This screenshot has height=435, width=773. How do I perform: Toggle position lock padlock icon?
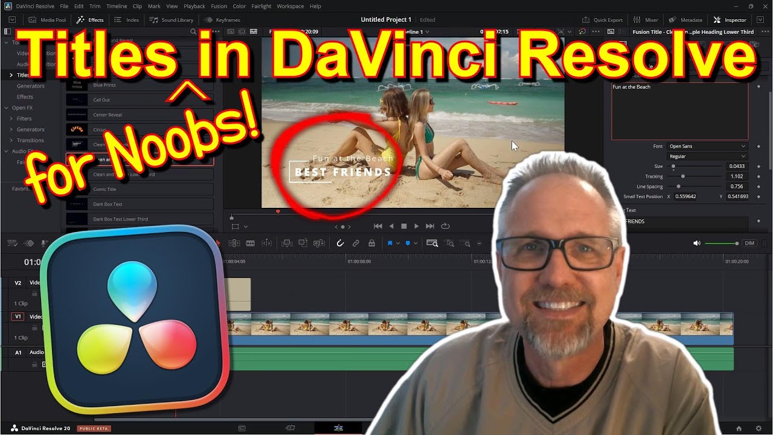[371, 243]
